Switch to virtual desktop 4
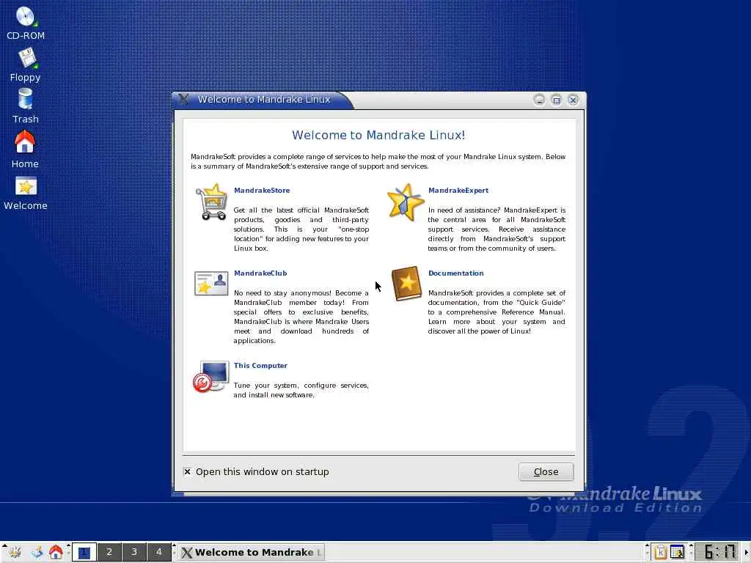 [159, 552]
